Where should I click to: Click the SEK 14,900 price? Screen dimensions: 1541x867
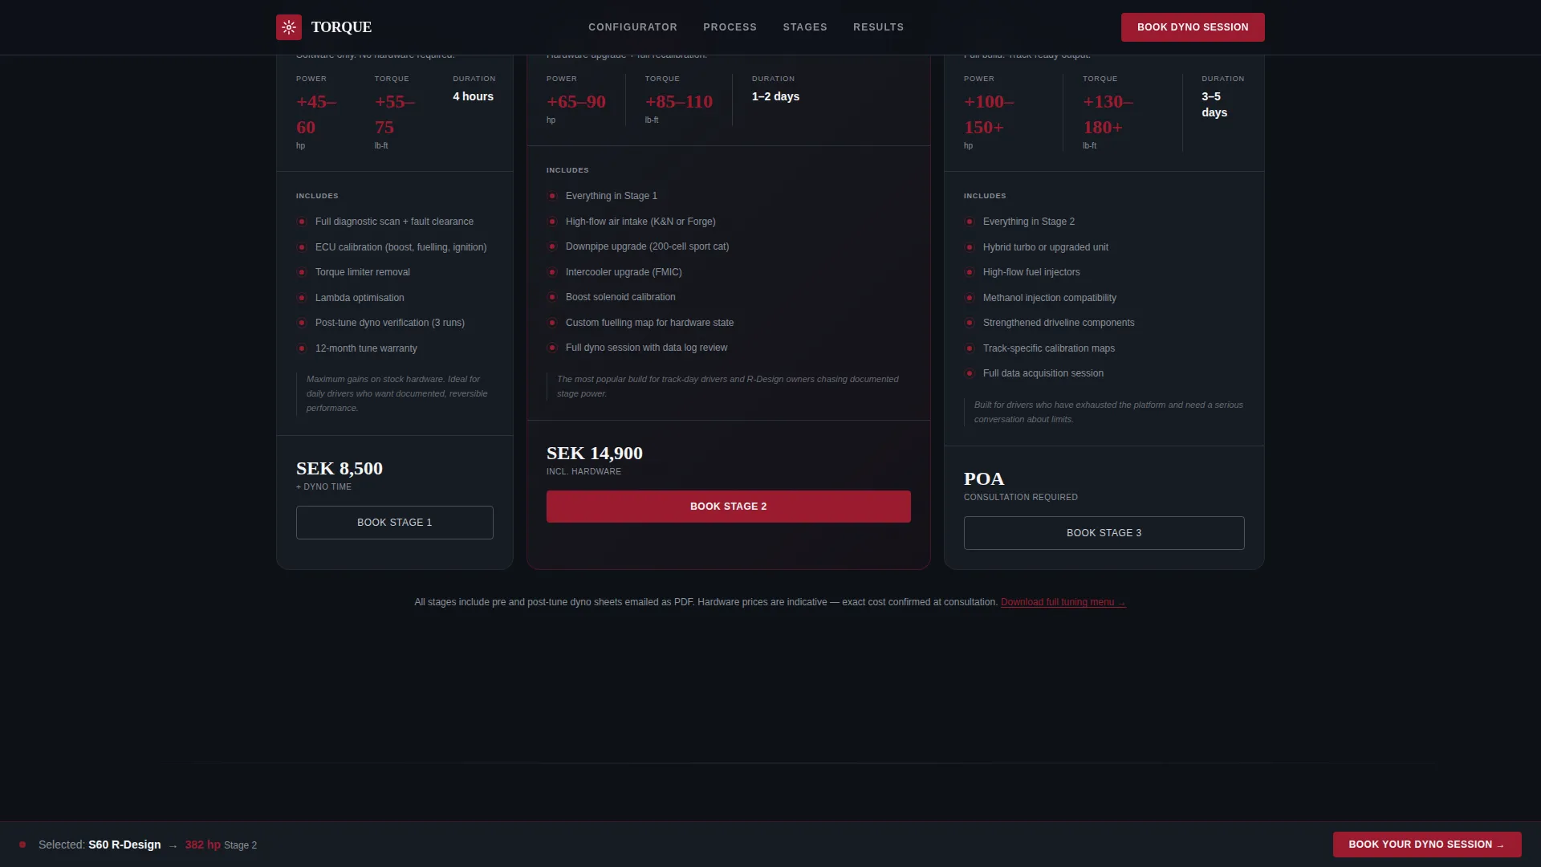595,454
